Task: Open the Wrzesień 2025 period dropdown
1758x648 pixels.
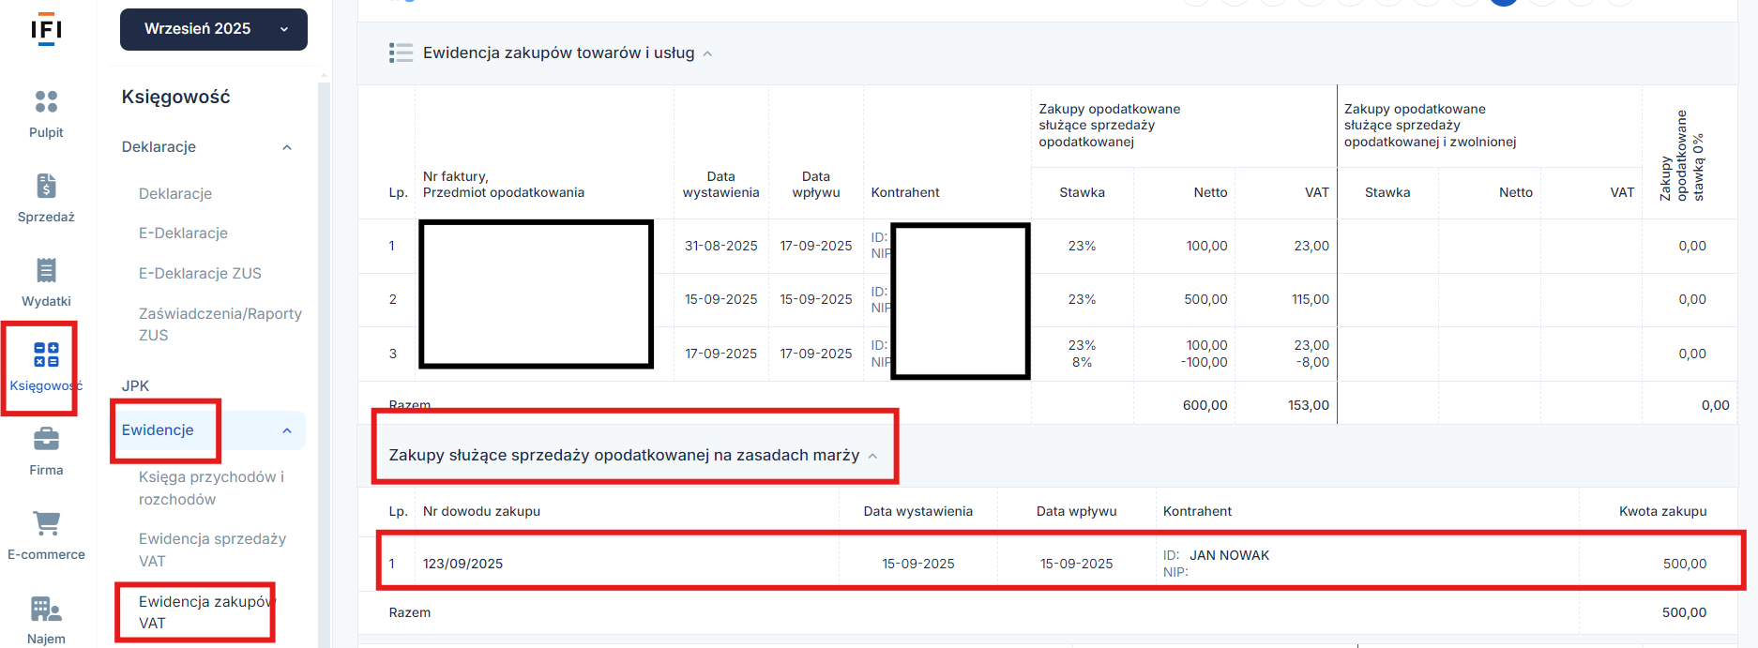Action: click(214, 29)
